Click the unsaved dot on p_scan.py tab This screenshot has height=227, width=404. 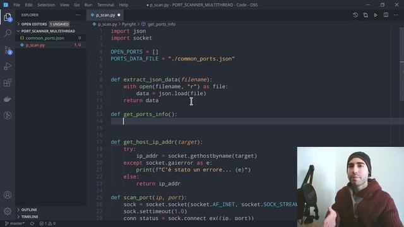tap(119, 15)
